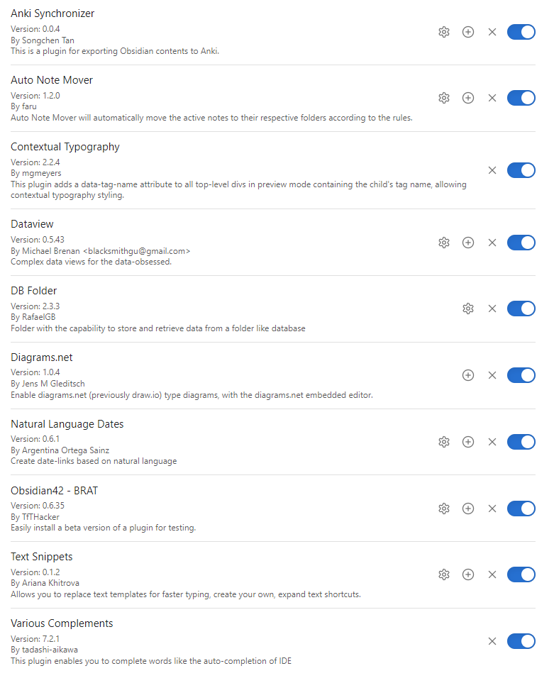This screenshot has height=683, width=554.
Task: Open Auto Note Mover settings
Action: pos(444,98)
